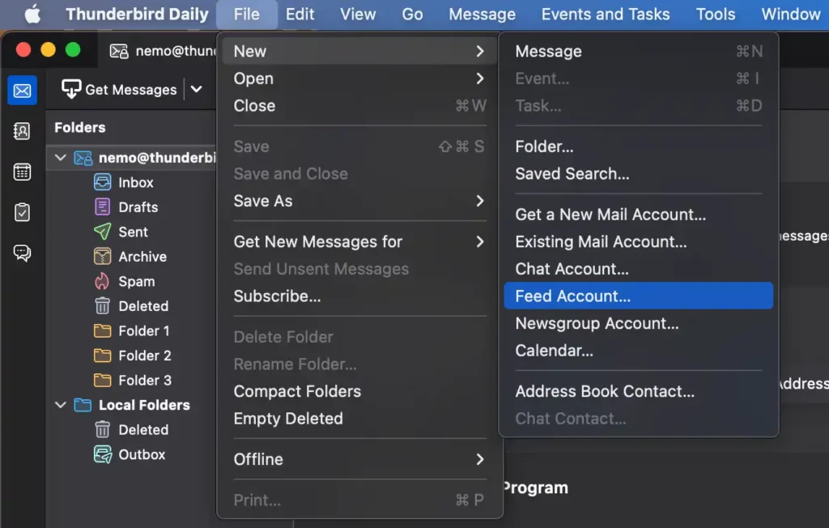Click Close in File menu
829x528 pixels.
359,106
